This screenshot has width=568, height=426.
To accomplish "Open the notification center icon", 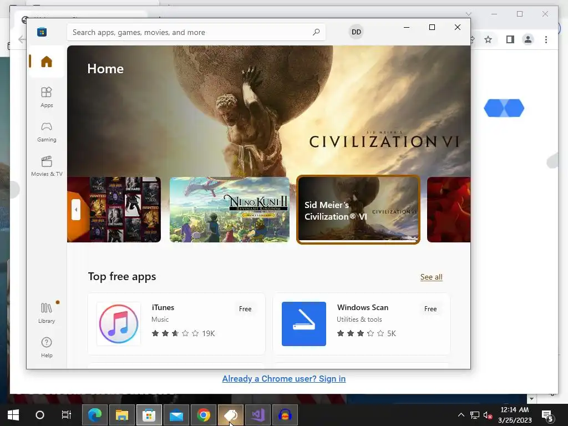I will point(547,415).
